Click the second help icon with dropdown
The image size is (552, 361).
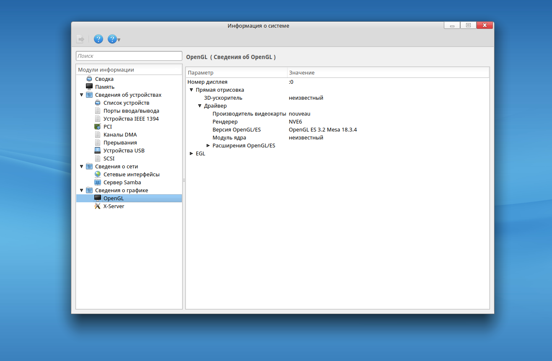[112, 39]
